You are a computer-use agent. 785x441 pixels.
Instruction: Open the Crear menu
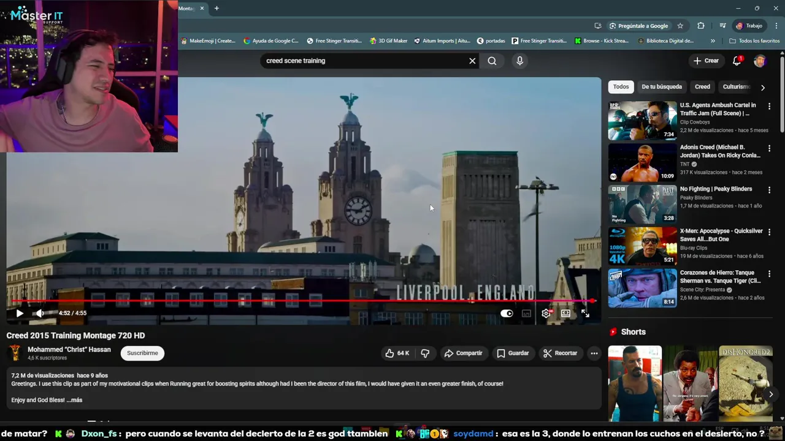coord(706,61)
